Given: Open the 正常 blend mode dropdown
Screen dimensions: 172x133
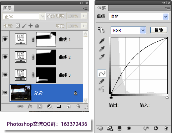Looking at the screenshot, I should [x=24, y=16].
